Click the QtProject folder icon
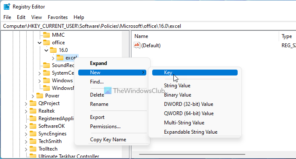296x159 pixels. [33, 103]
